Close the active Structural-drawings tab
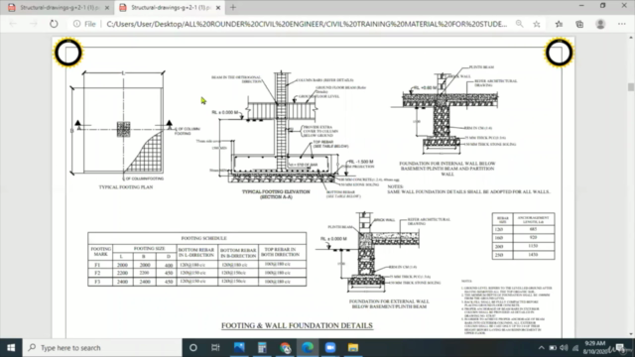This screenshot has width=635, height=357. 218,8
